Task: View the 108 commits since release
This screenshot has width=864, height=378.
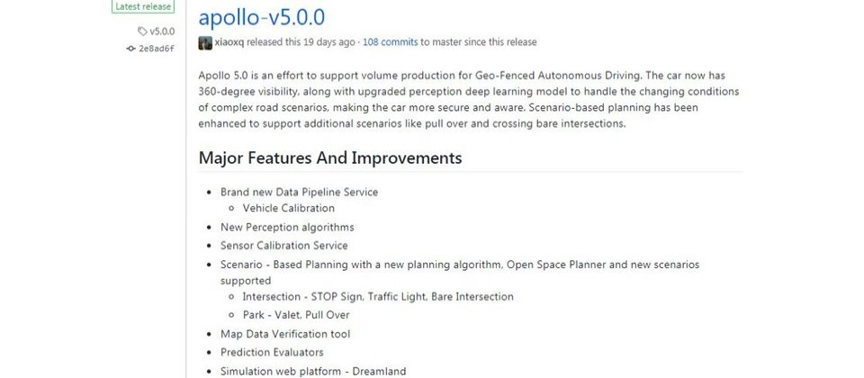Action: click(390, 42)
